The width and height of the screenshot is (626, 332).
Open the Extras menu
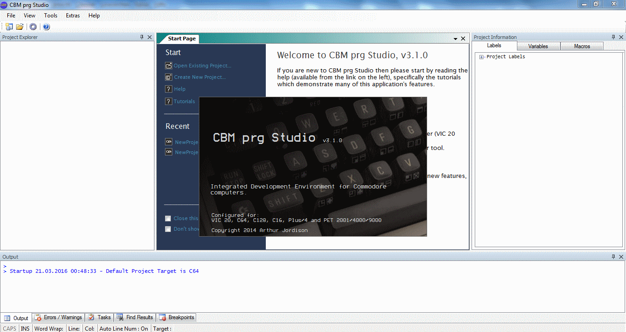pyautogui.click(x=72, y=16)
